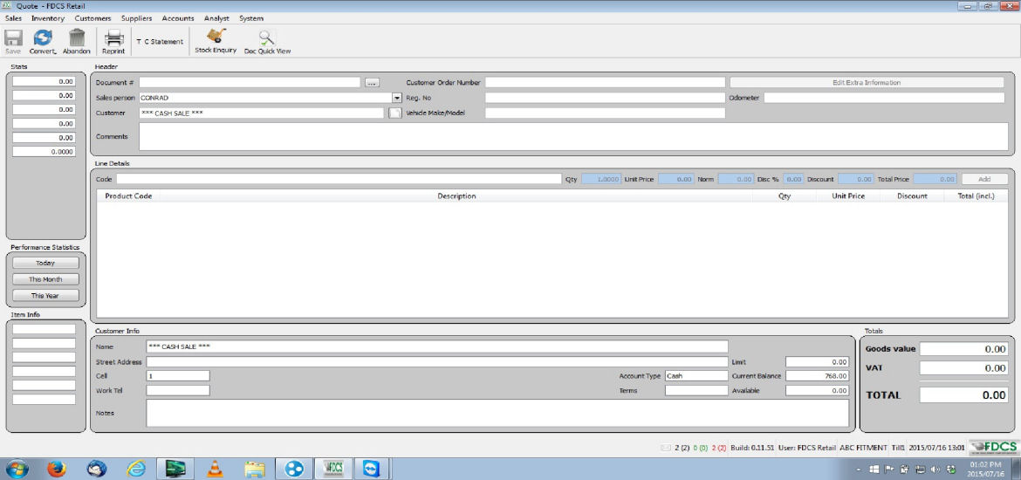Open the Sales menu

[15, 17]
